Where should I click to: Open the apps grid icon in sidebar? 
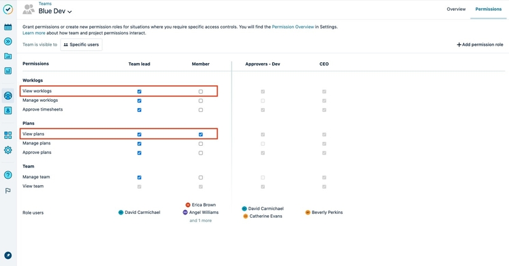pyautogui.click(x=8, y=135)
